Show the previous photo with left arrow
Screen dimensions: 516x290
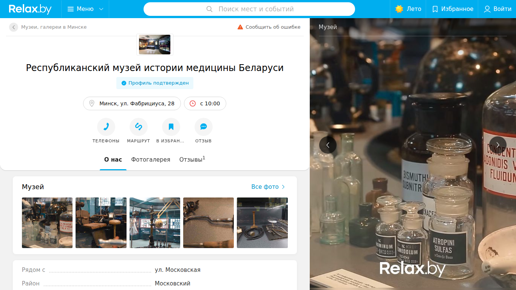328,145
